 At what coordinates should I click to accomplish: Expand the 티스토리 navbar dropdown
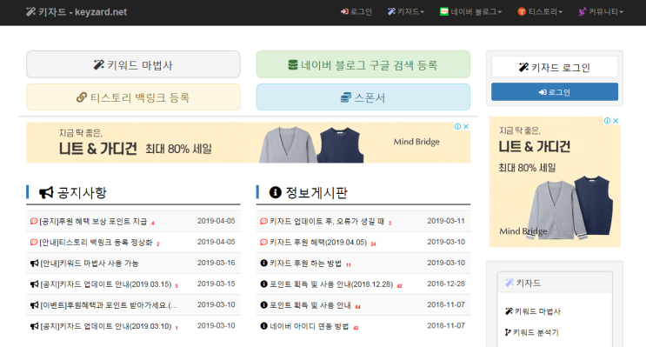[x=540, y=12]
